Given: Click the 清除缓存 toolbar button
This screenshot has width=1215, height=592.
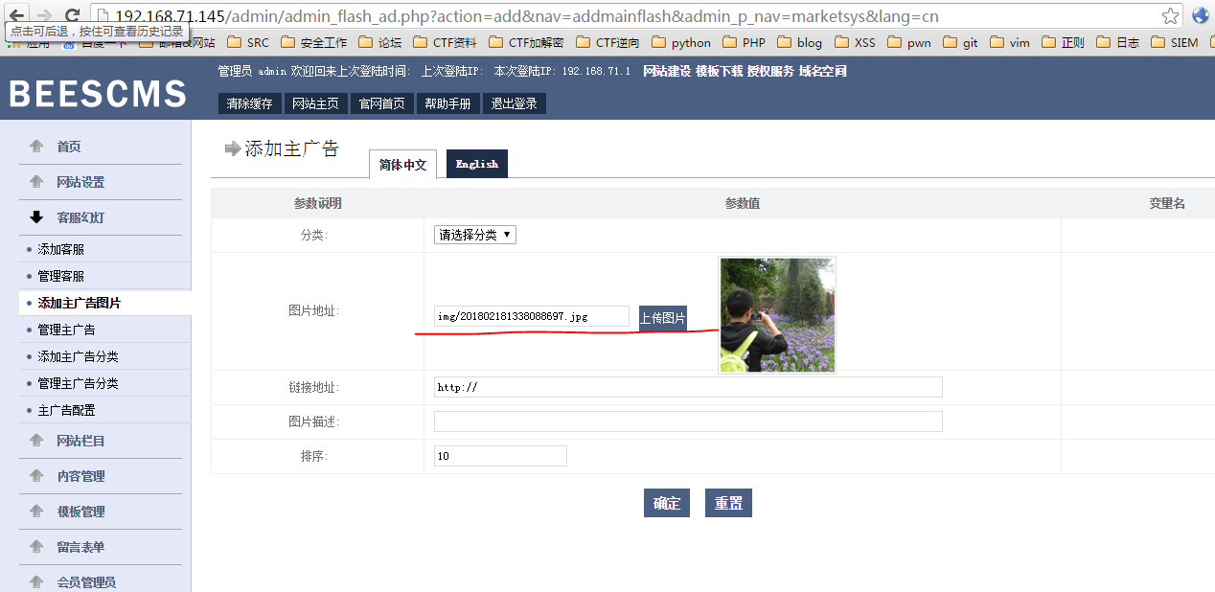Looking at the screenshot, I should [x=249, y=103].
